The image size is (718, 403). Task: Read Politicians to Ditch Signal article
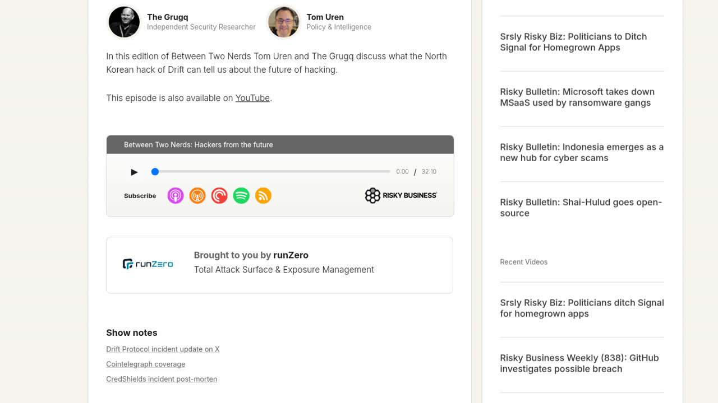(573, 42)
